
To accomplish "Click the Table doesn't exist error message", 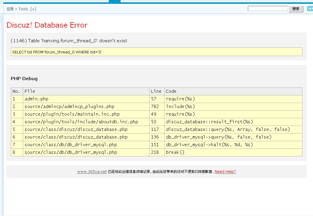I will pos(69,41).
